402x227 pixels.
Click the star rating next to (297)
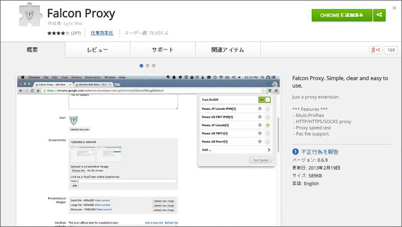(58, 33)
